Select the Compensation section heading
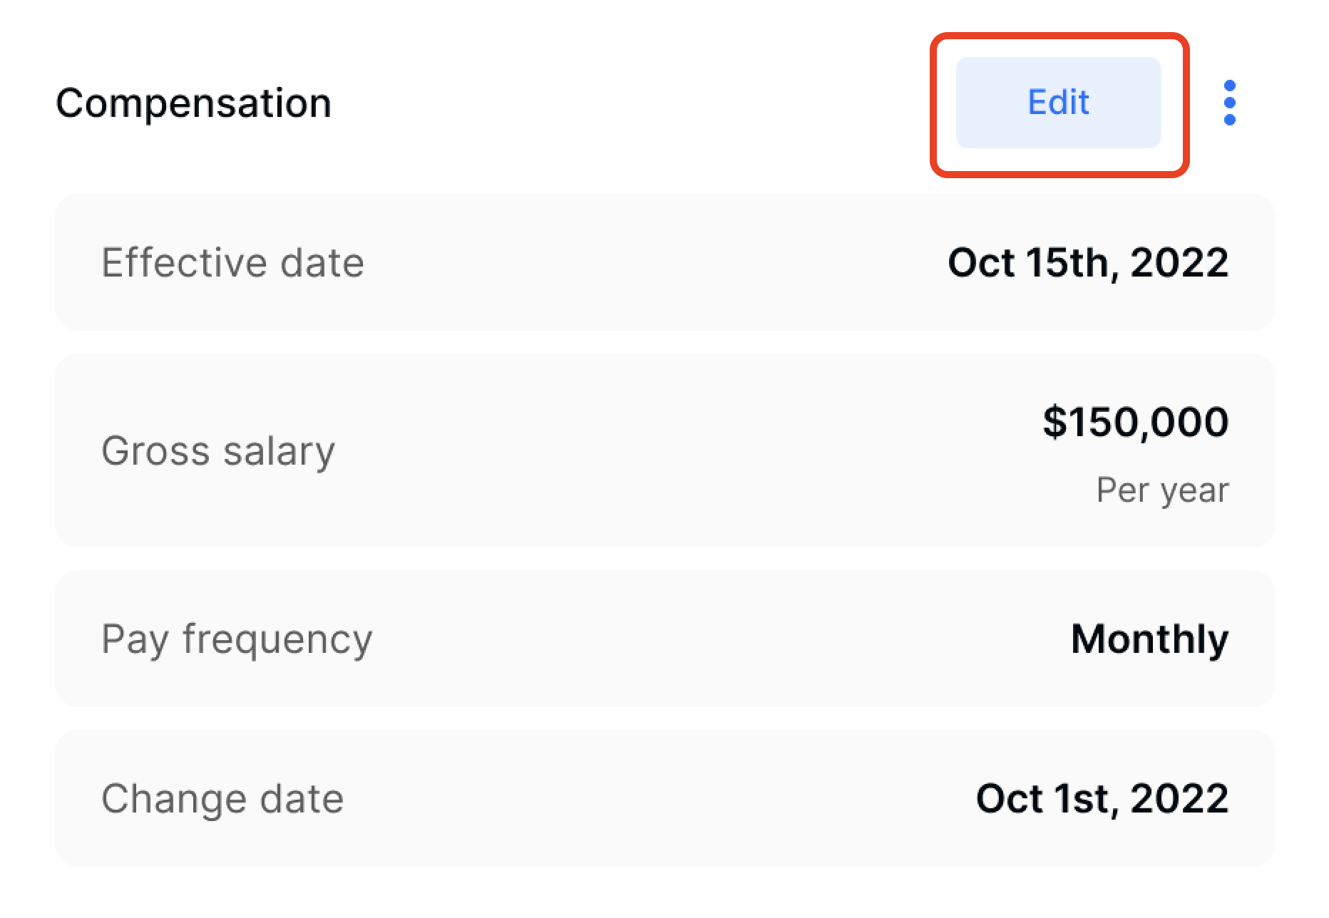Image resolution: width=1329 pixels, height=918 pixels. pyautogui.click(x=194, y=103)
